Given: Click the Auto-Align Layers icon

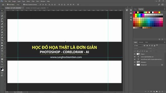Looking at the screenshot, I should pos(78,5).
